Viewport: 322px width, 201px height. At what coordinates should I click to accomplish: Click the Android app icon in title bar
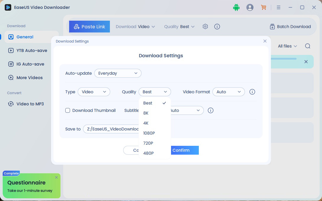tap(236, 8)
